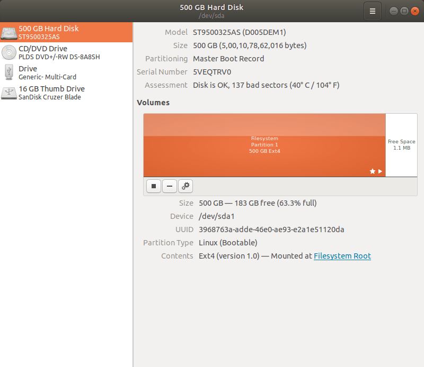The height and width of the screenshot is (367, 424).
Task: Open additional partition options gears button
Action: [185, 186]
